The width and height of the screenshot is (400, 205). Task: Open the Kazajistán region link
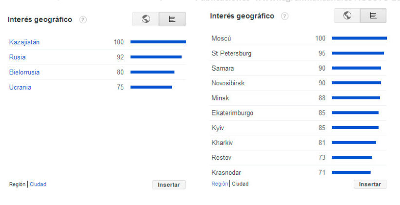(x=24, y=42)
